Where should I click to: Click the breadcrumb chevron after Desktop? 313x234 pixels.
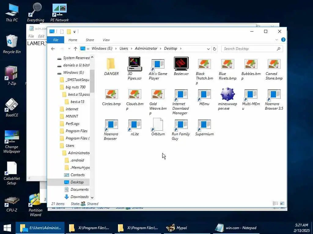181,48
